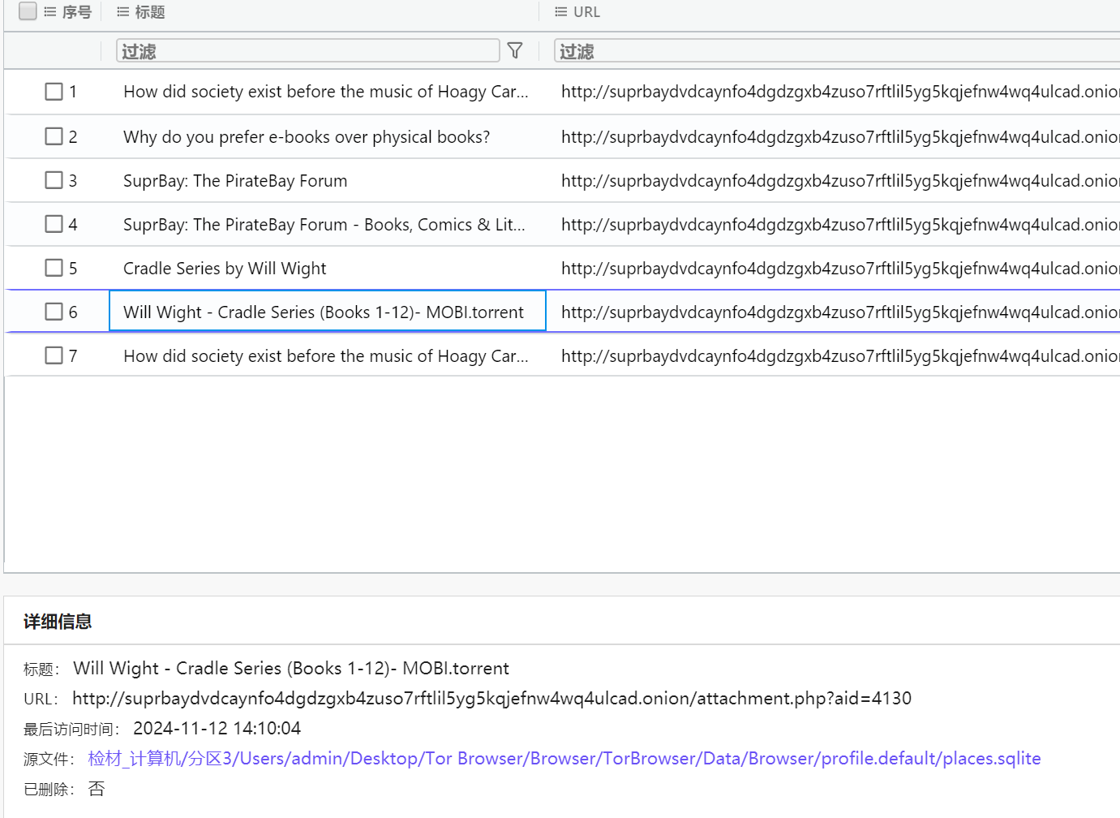Click the list icon beside URL column header

(x=561, y=12)
